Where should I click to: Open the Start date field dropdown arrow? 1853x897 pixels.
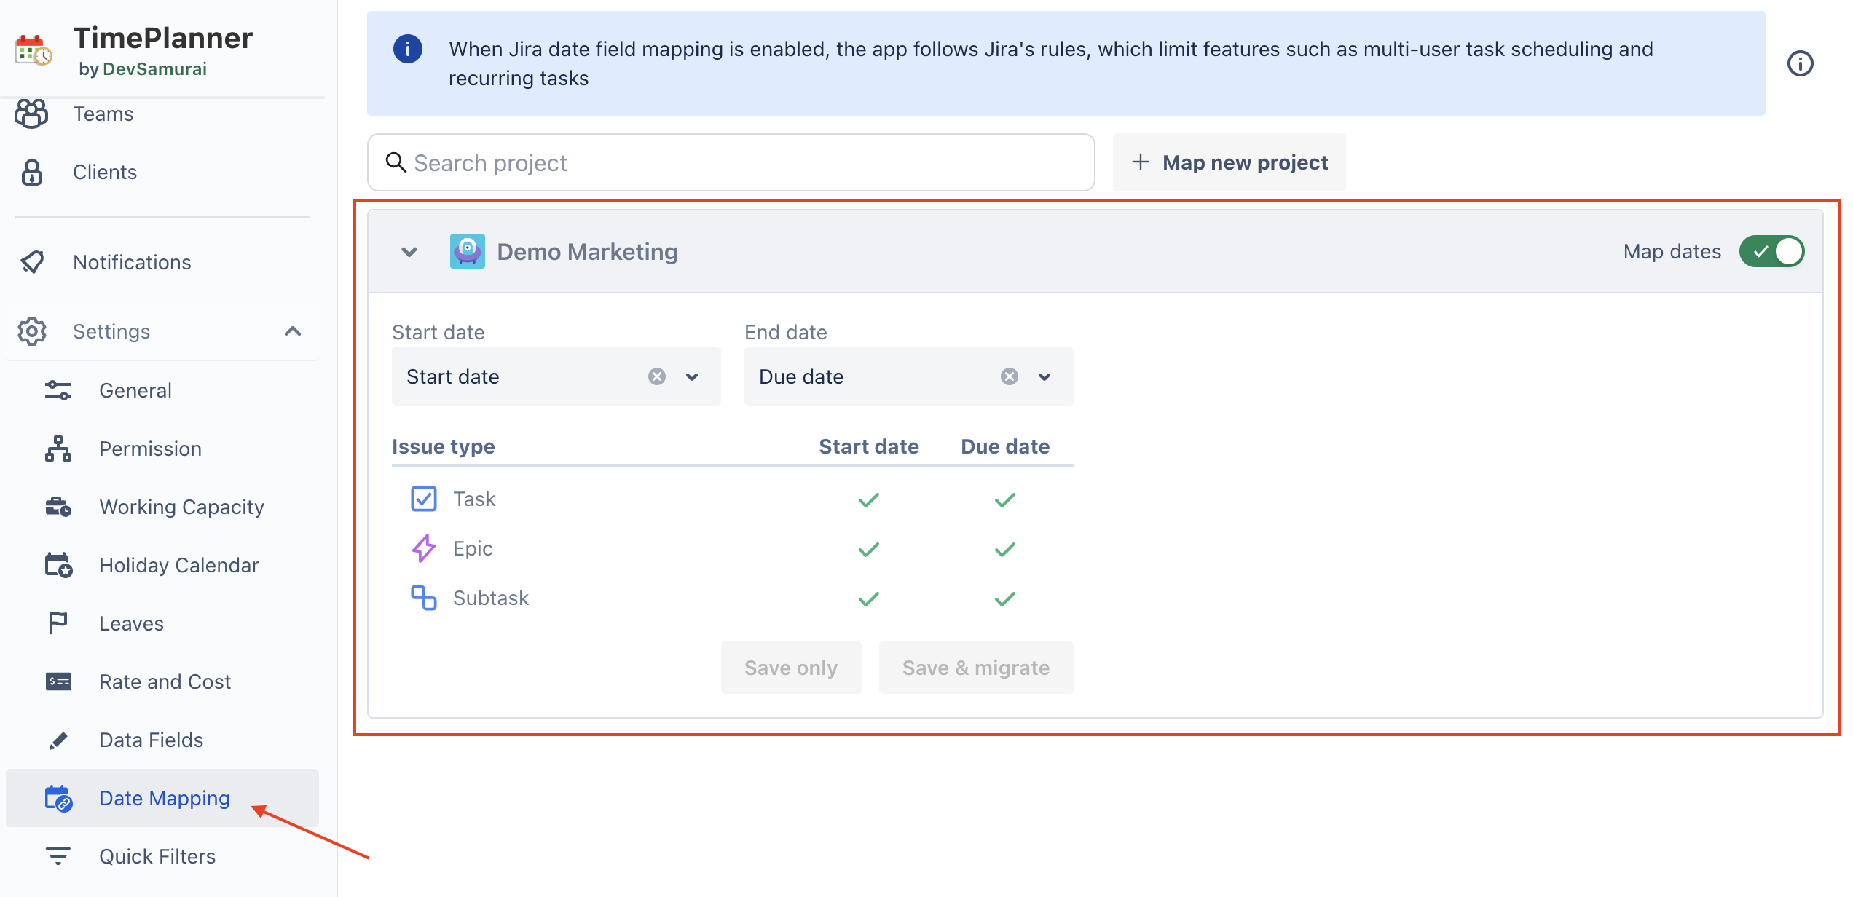tap(692, 376)
